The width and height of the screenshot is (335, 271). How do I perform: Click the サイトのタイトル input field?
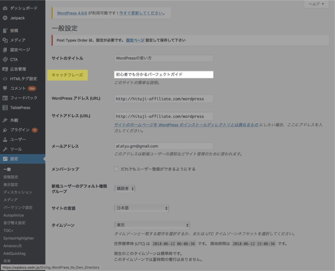[164, 58]
